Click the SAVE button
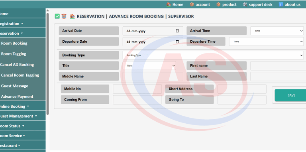Screen dimensions: 306x152 [290, 95]
